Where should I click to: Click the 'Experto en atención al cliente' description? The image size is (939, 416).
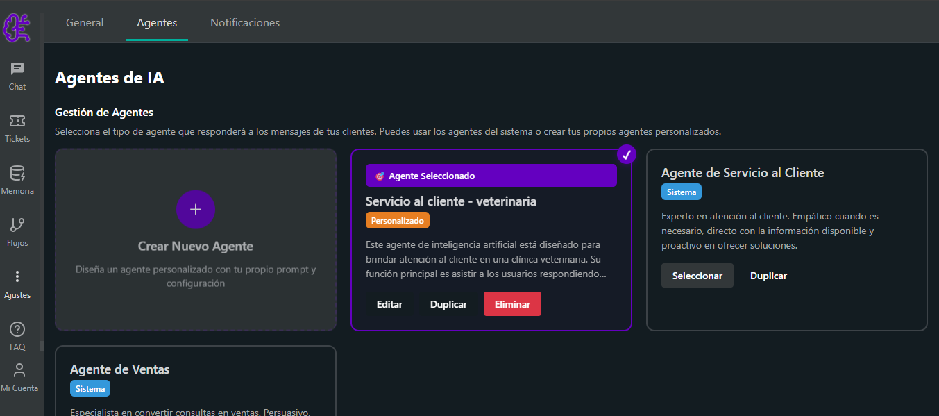tap(770, 231)
